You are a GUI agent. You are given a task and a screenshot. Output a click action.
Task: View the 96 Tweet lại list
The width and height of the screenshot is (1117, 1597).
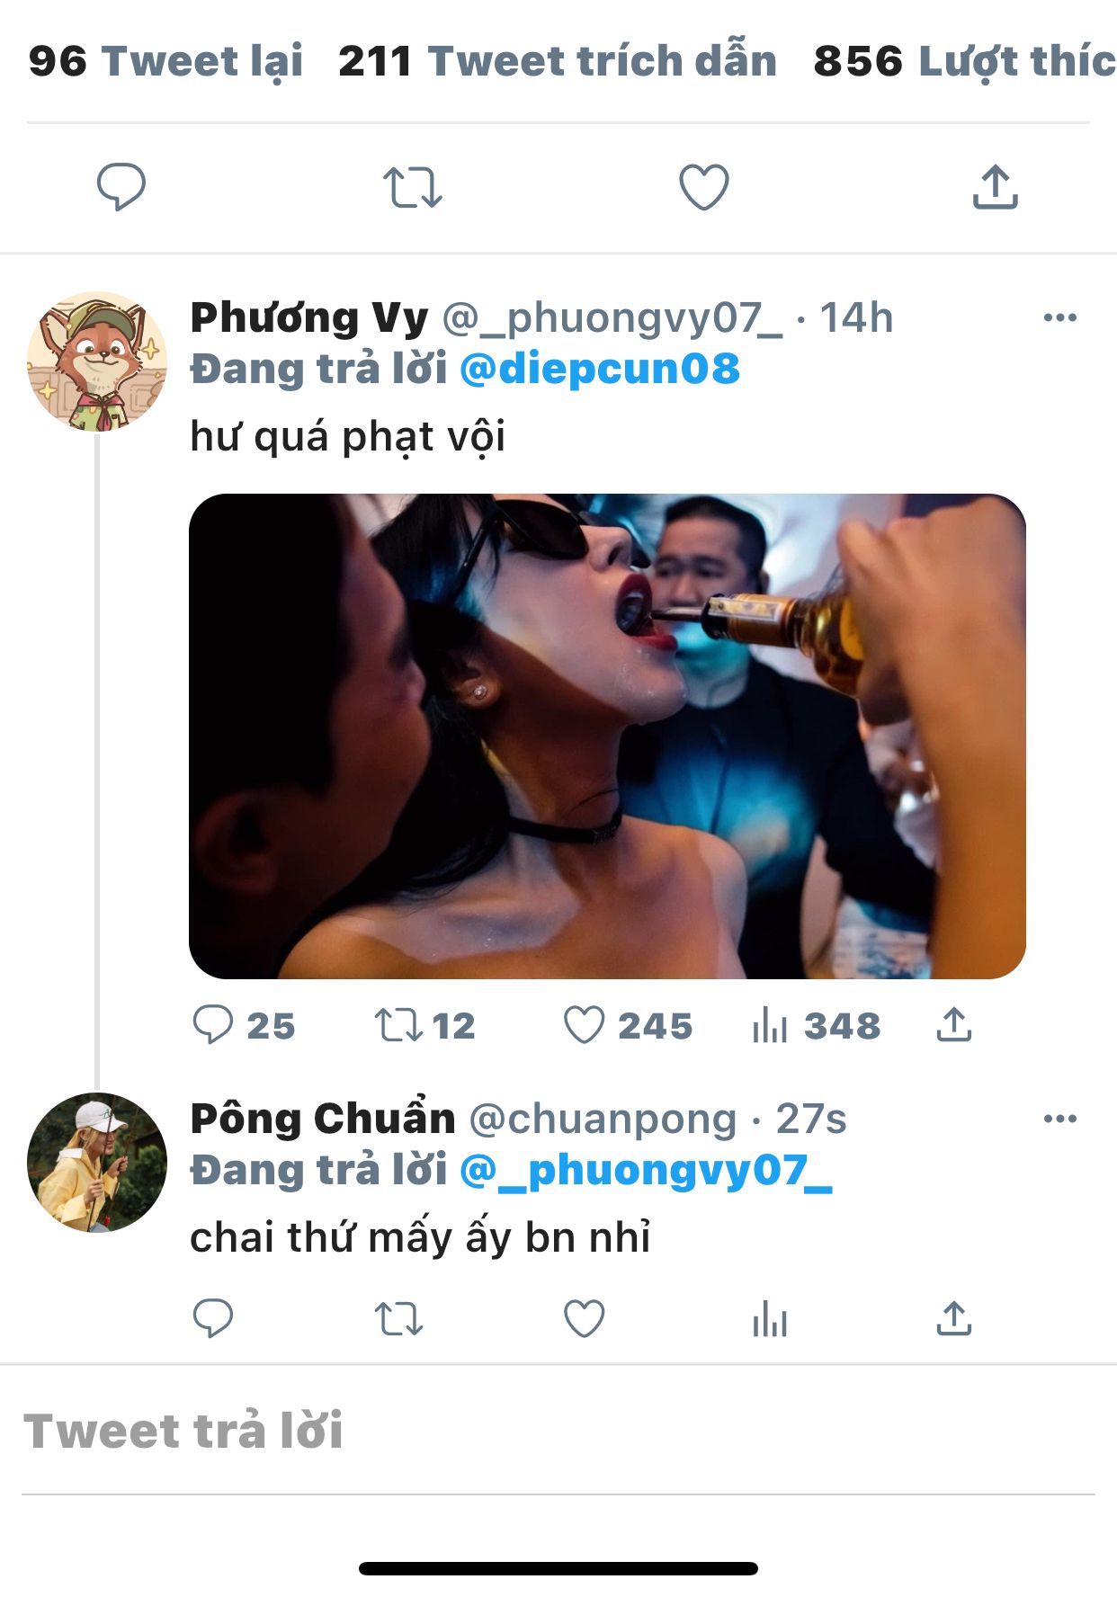(x=165, y=61)
